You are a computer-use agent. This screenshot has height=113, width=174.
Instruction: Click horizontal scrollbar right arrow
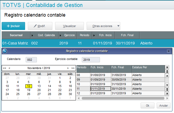167,98
